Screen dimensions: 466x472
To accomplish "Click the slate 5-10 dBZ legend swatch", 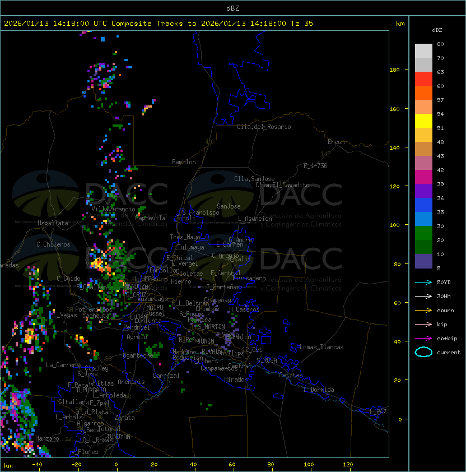I will pos(423,261).
